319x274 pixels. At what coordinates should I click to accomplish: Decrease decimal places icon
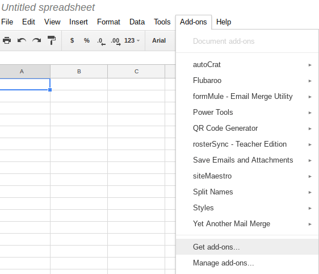101,41
